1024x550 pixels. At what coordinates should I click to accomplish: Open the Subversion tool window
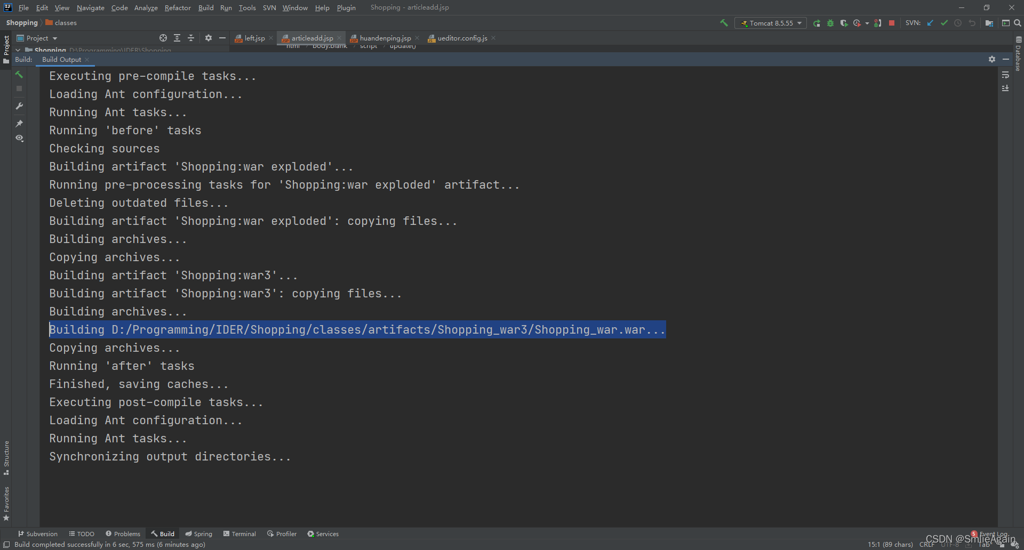click(x=38, y=533)
